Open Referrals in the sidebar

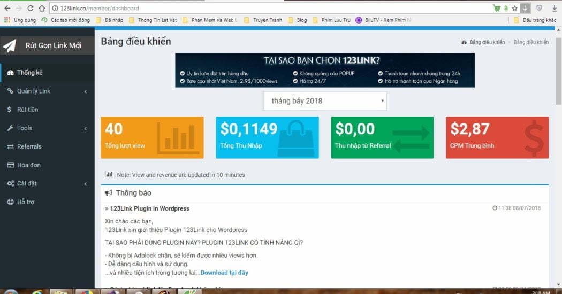click(47, 146)
